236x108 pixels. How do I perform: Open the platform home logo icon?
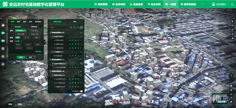click(x=5, y=4)
